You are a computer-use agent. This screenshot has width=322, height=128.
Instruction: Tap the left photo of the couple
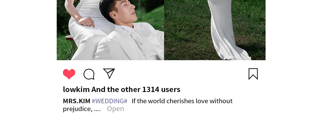(x=110, y=30)
